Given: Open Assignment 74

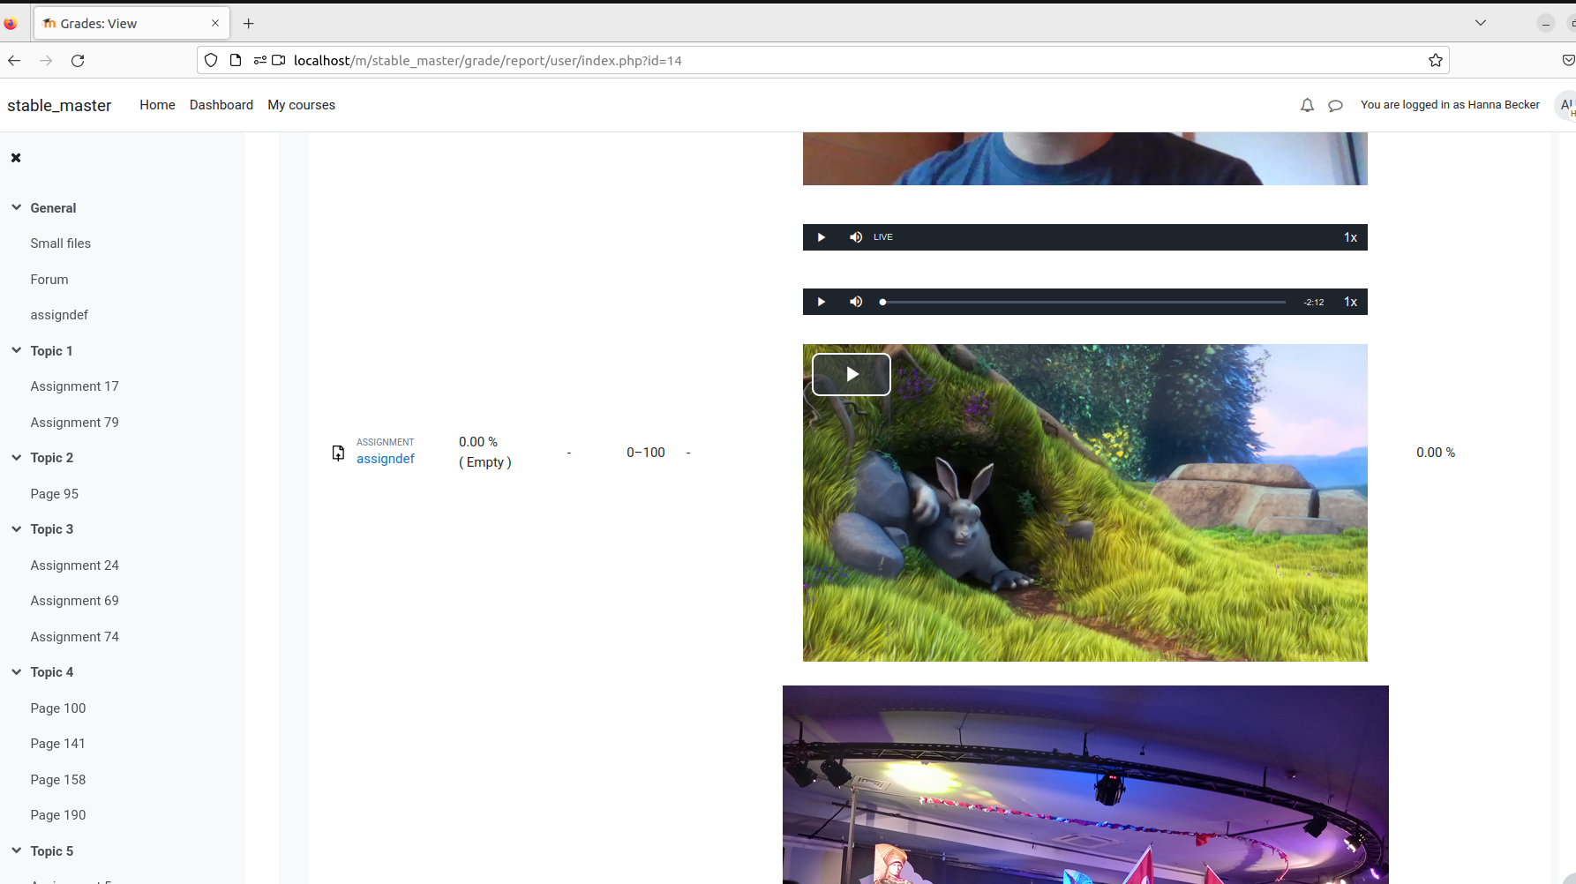Looking at the screenshot, I should pos(75,637).
